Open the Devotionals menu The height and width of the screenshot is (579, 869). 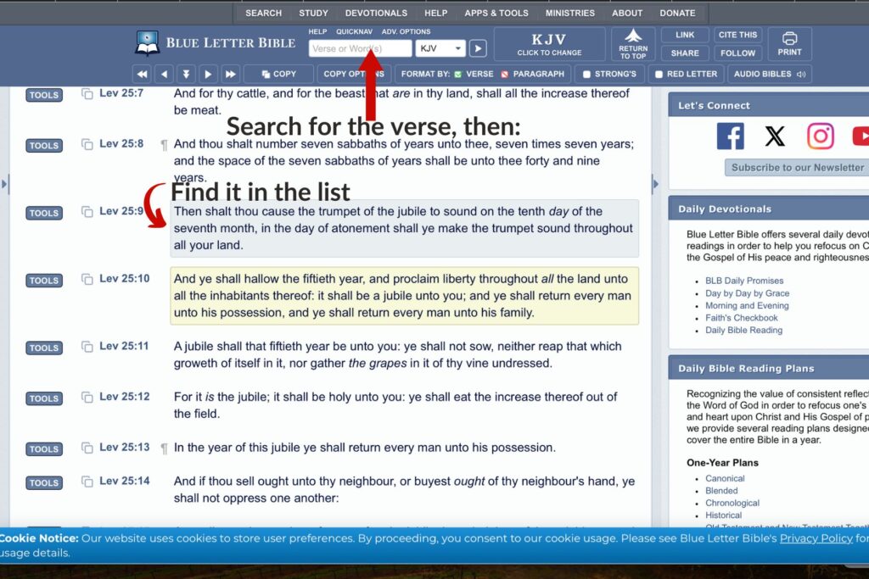376,13
